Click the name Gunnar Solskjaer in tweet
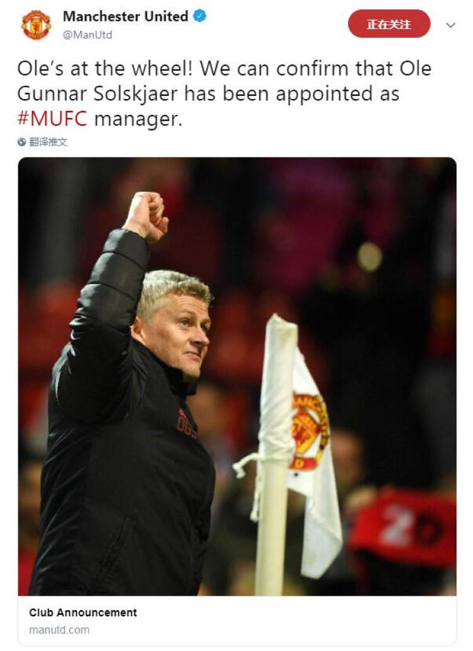This screenshot has height=651, width=473. [x=98, y=93]
